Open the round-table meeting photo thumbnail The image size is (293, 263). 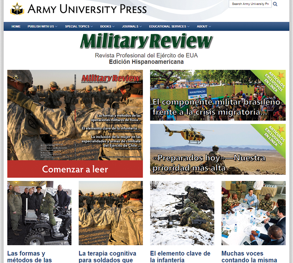pyautogui.click(x=253, y=213)
